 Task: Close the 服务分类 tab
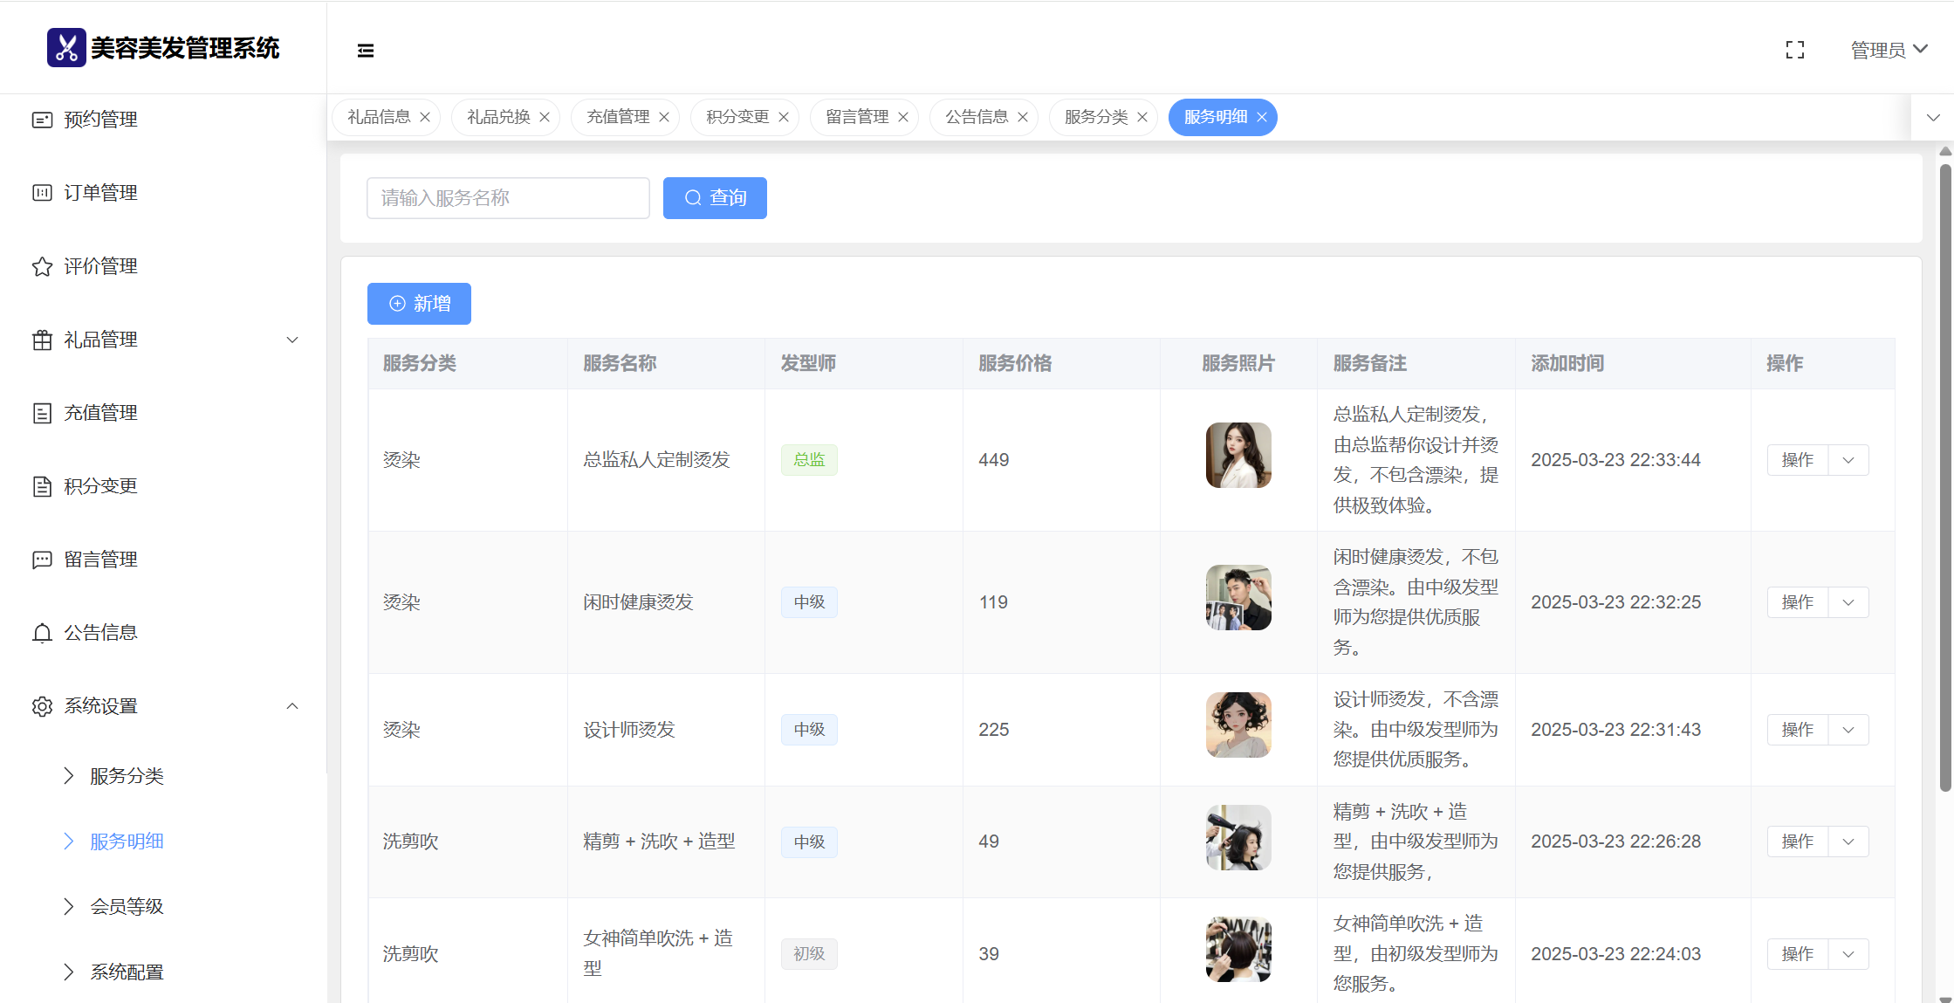[x=1142, y=118]
